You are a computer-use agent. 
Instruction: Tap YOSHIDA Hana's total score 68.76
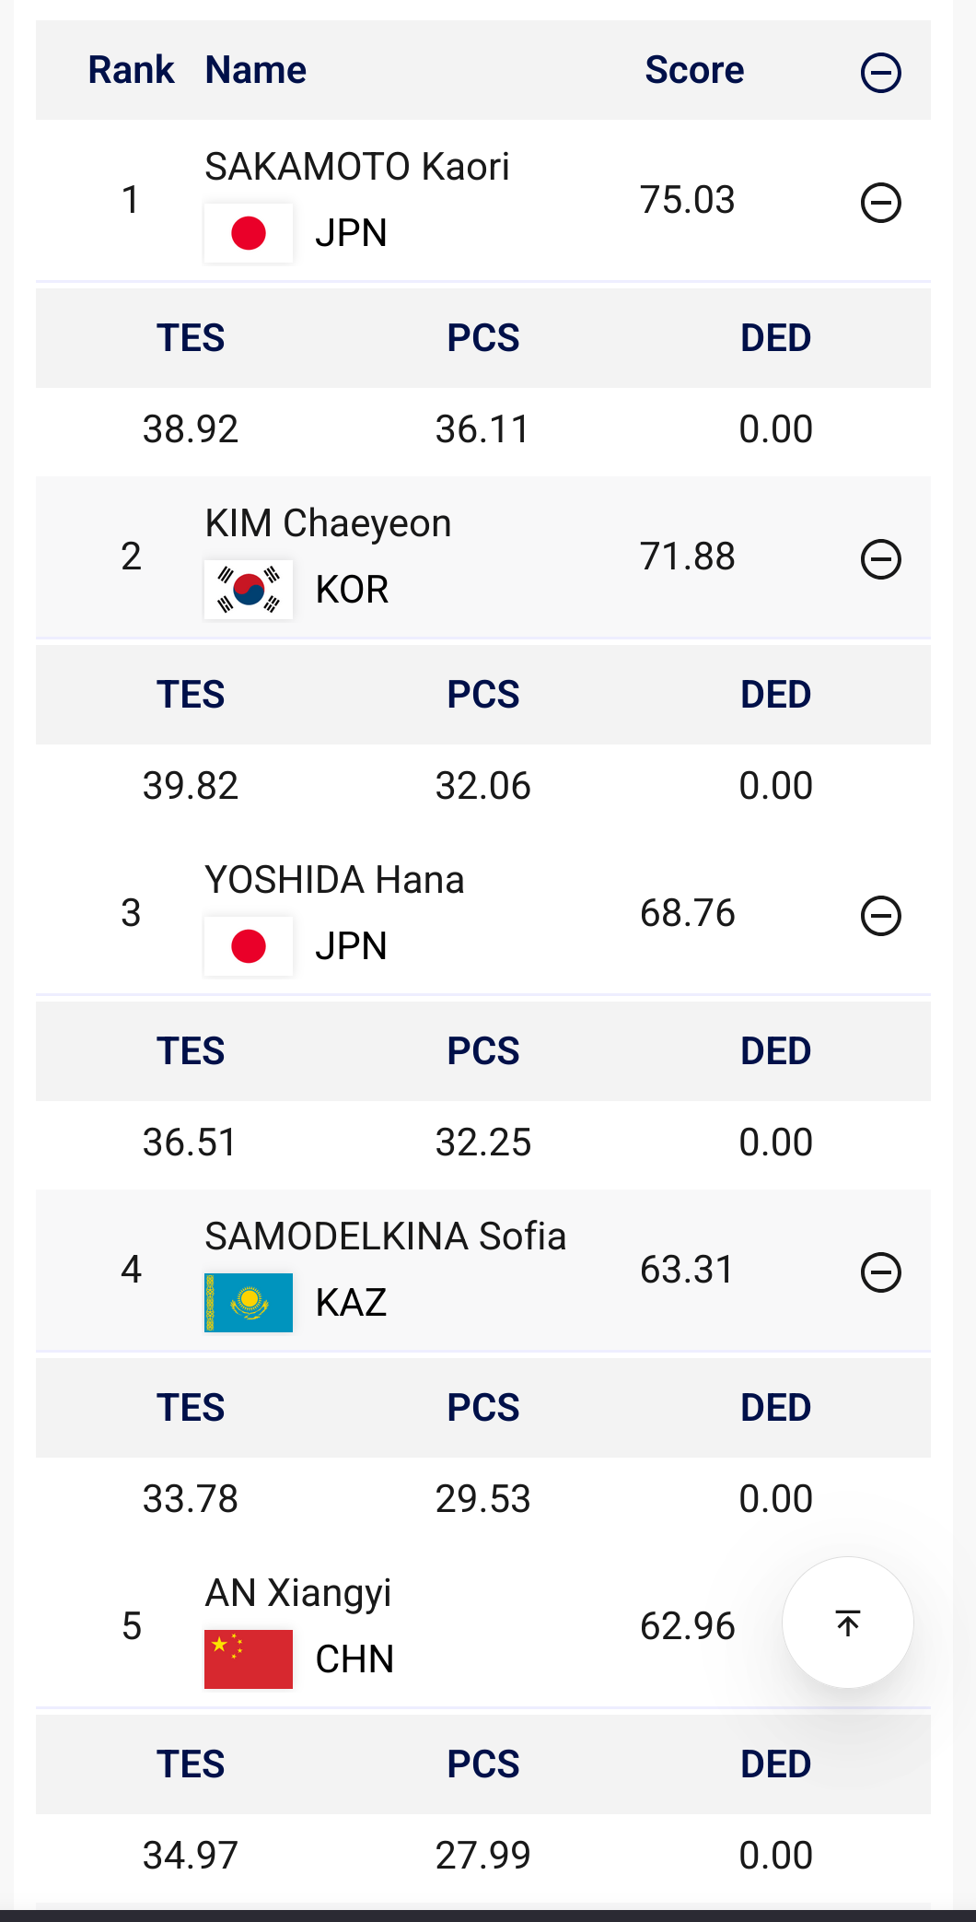pyautogui.click(x=687, y=913)
